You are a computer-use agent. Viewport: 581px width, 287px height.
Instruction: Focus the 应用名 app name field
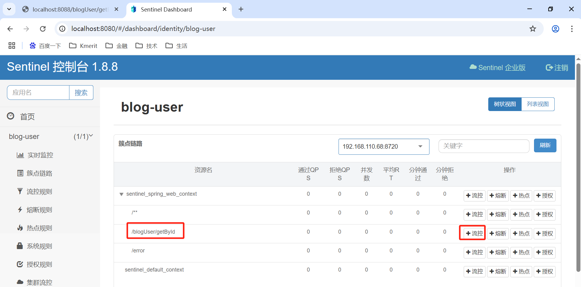[x=38, y=93]
